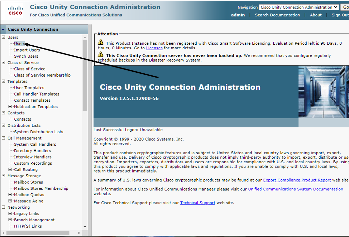Click the sidebar scroll down arrow
Image resolution: width=349 pixels, height=237 pixels.
coord(85,227)
